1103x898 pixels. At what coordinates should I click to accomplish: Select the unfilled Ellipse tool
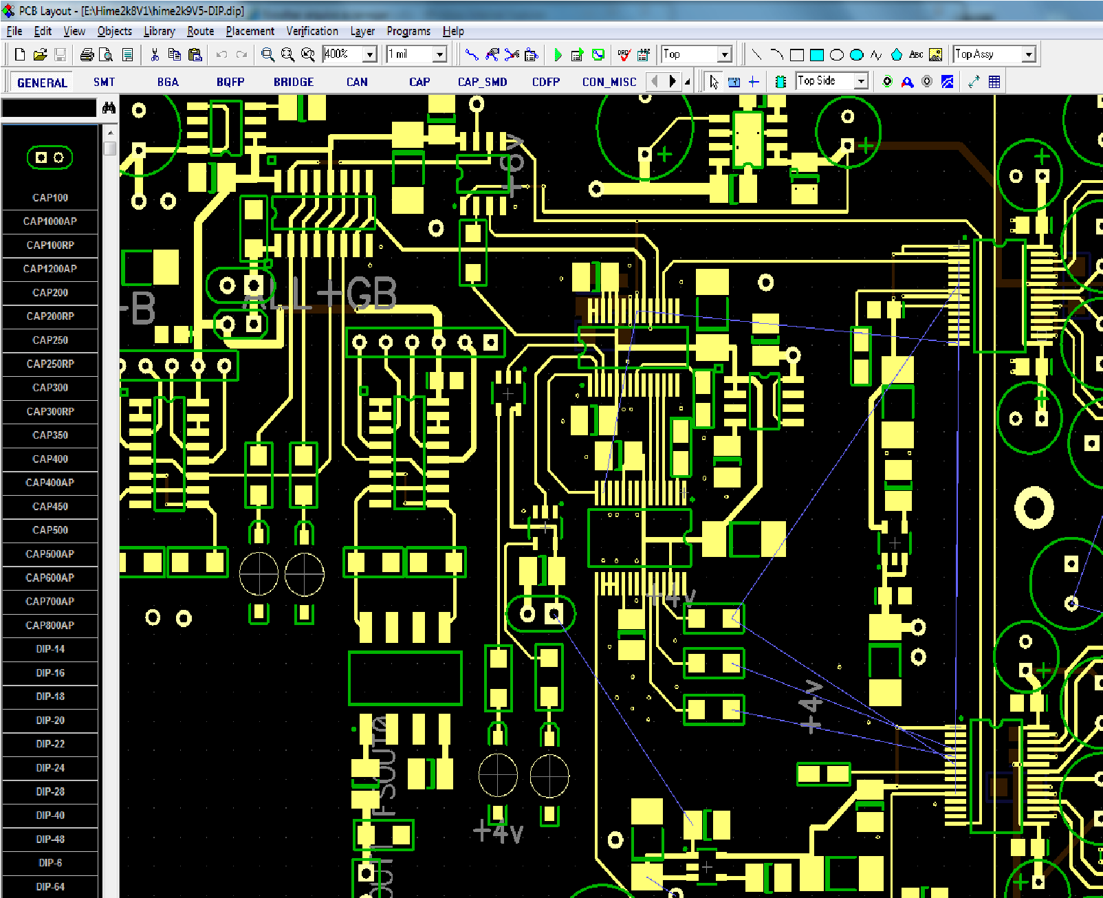click(837, 54)
